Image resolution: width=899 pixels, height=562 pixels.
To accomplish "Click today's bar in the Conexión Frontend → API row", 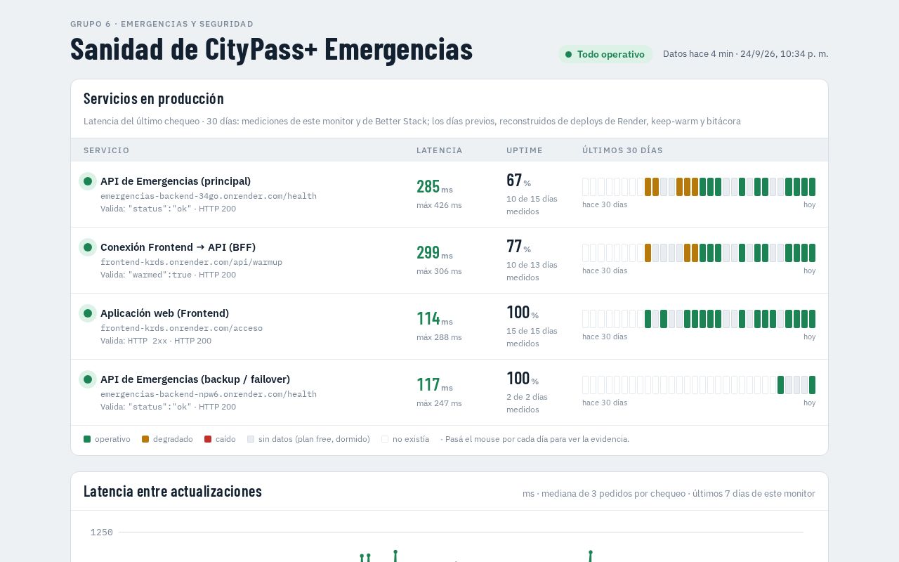I will 812,253.
